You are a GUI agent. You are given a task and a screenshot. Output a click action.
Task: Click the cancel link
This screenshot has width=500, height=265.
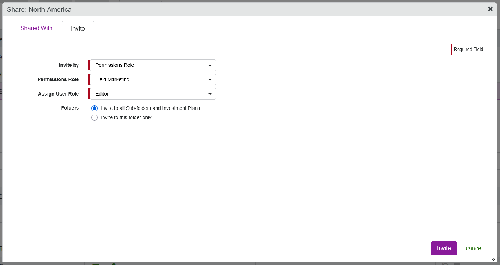(x=474, y=248)
